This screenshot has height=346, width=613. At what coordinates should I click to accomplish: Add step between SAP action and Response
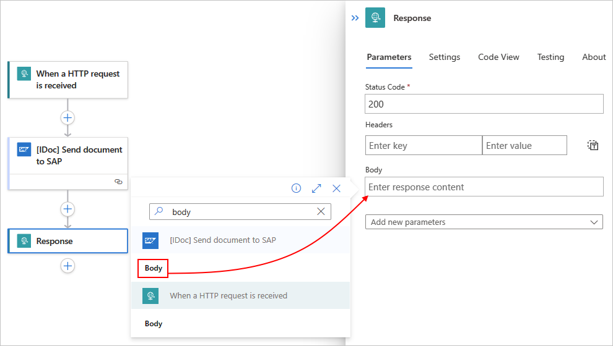click(x=67, y=209)
